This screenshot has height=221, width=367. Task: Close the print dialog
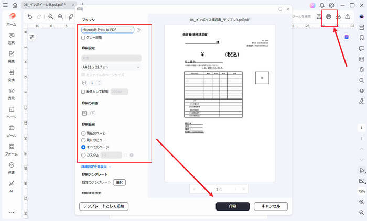click(x=288, y=9)
